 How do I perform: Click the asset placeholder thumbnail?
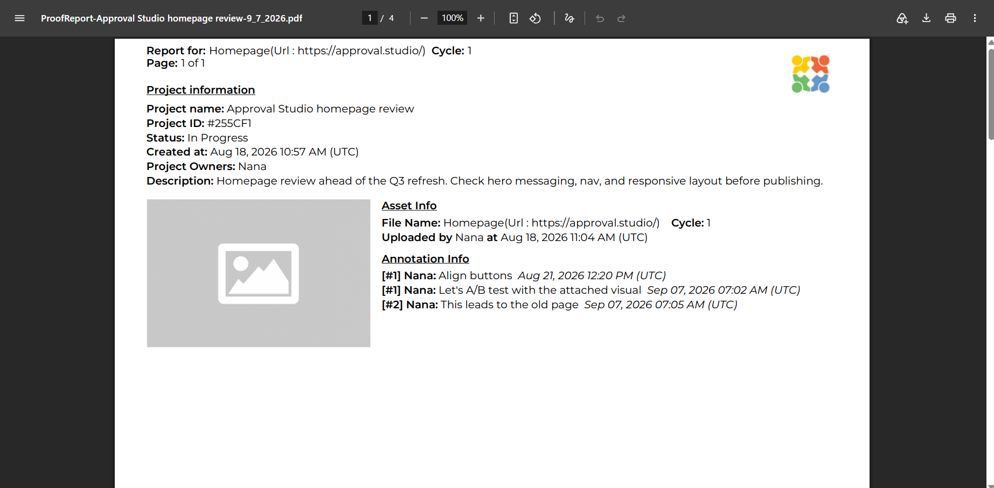259,273
